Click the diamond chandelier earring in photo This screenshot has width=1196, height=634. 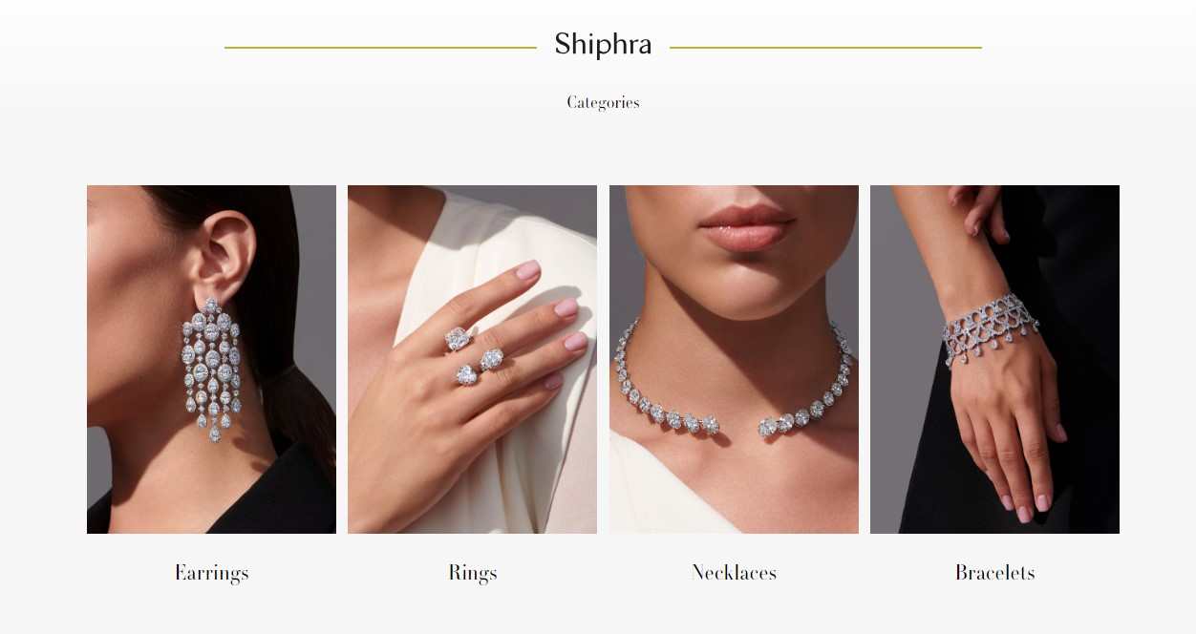click(x=211, y=372)
